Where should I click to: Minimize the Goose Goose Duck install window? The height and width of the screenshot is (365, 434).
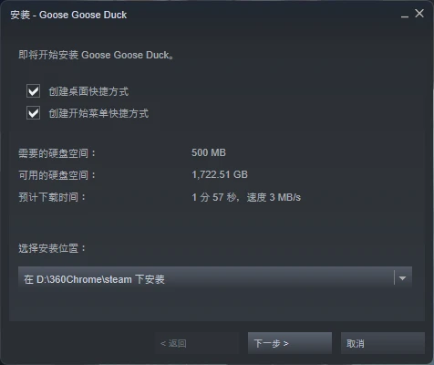click(405, 15)
